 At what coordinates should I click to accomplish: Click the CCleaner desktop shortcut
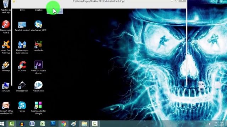[x=22, y=66]
